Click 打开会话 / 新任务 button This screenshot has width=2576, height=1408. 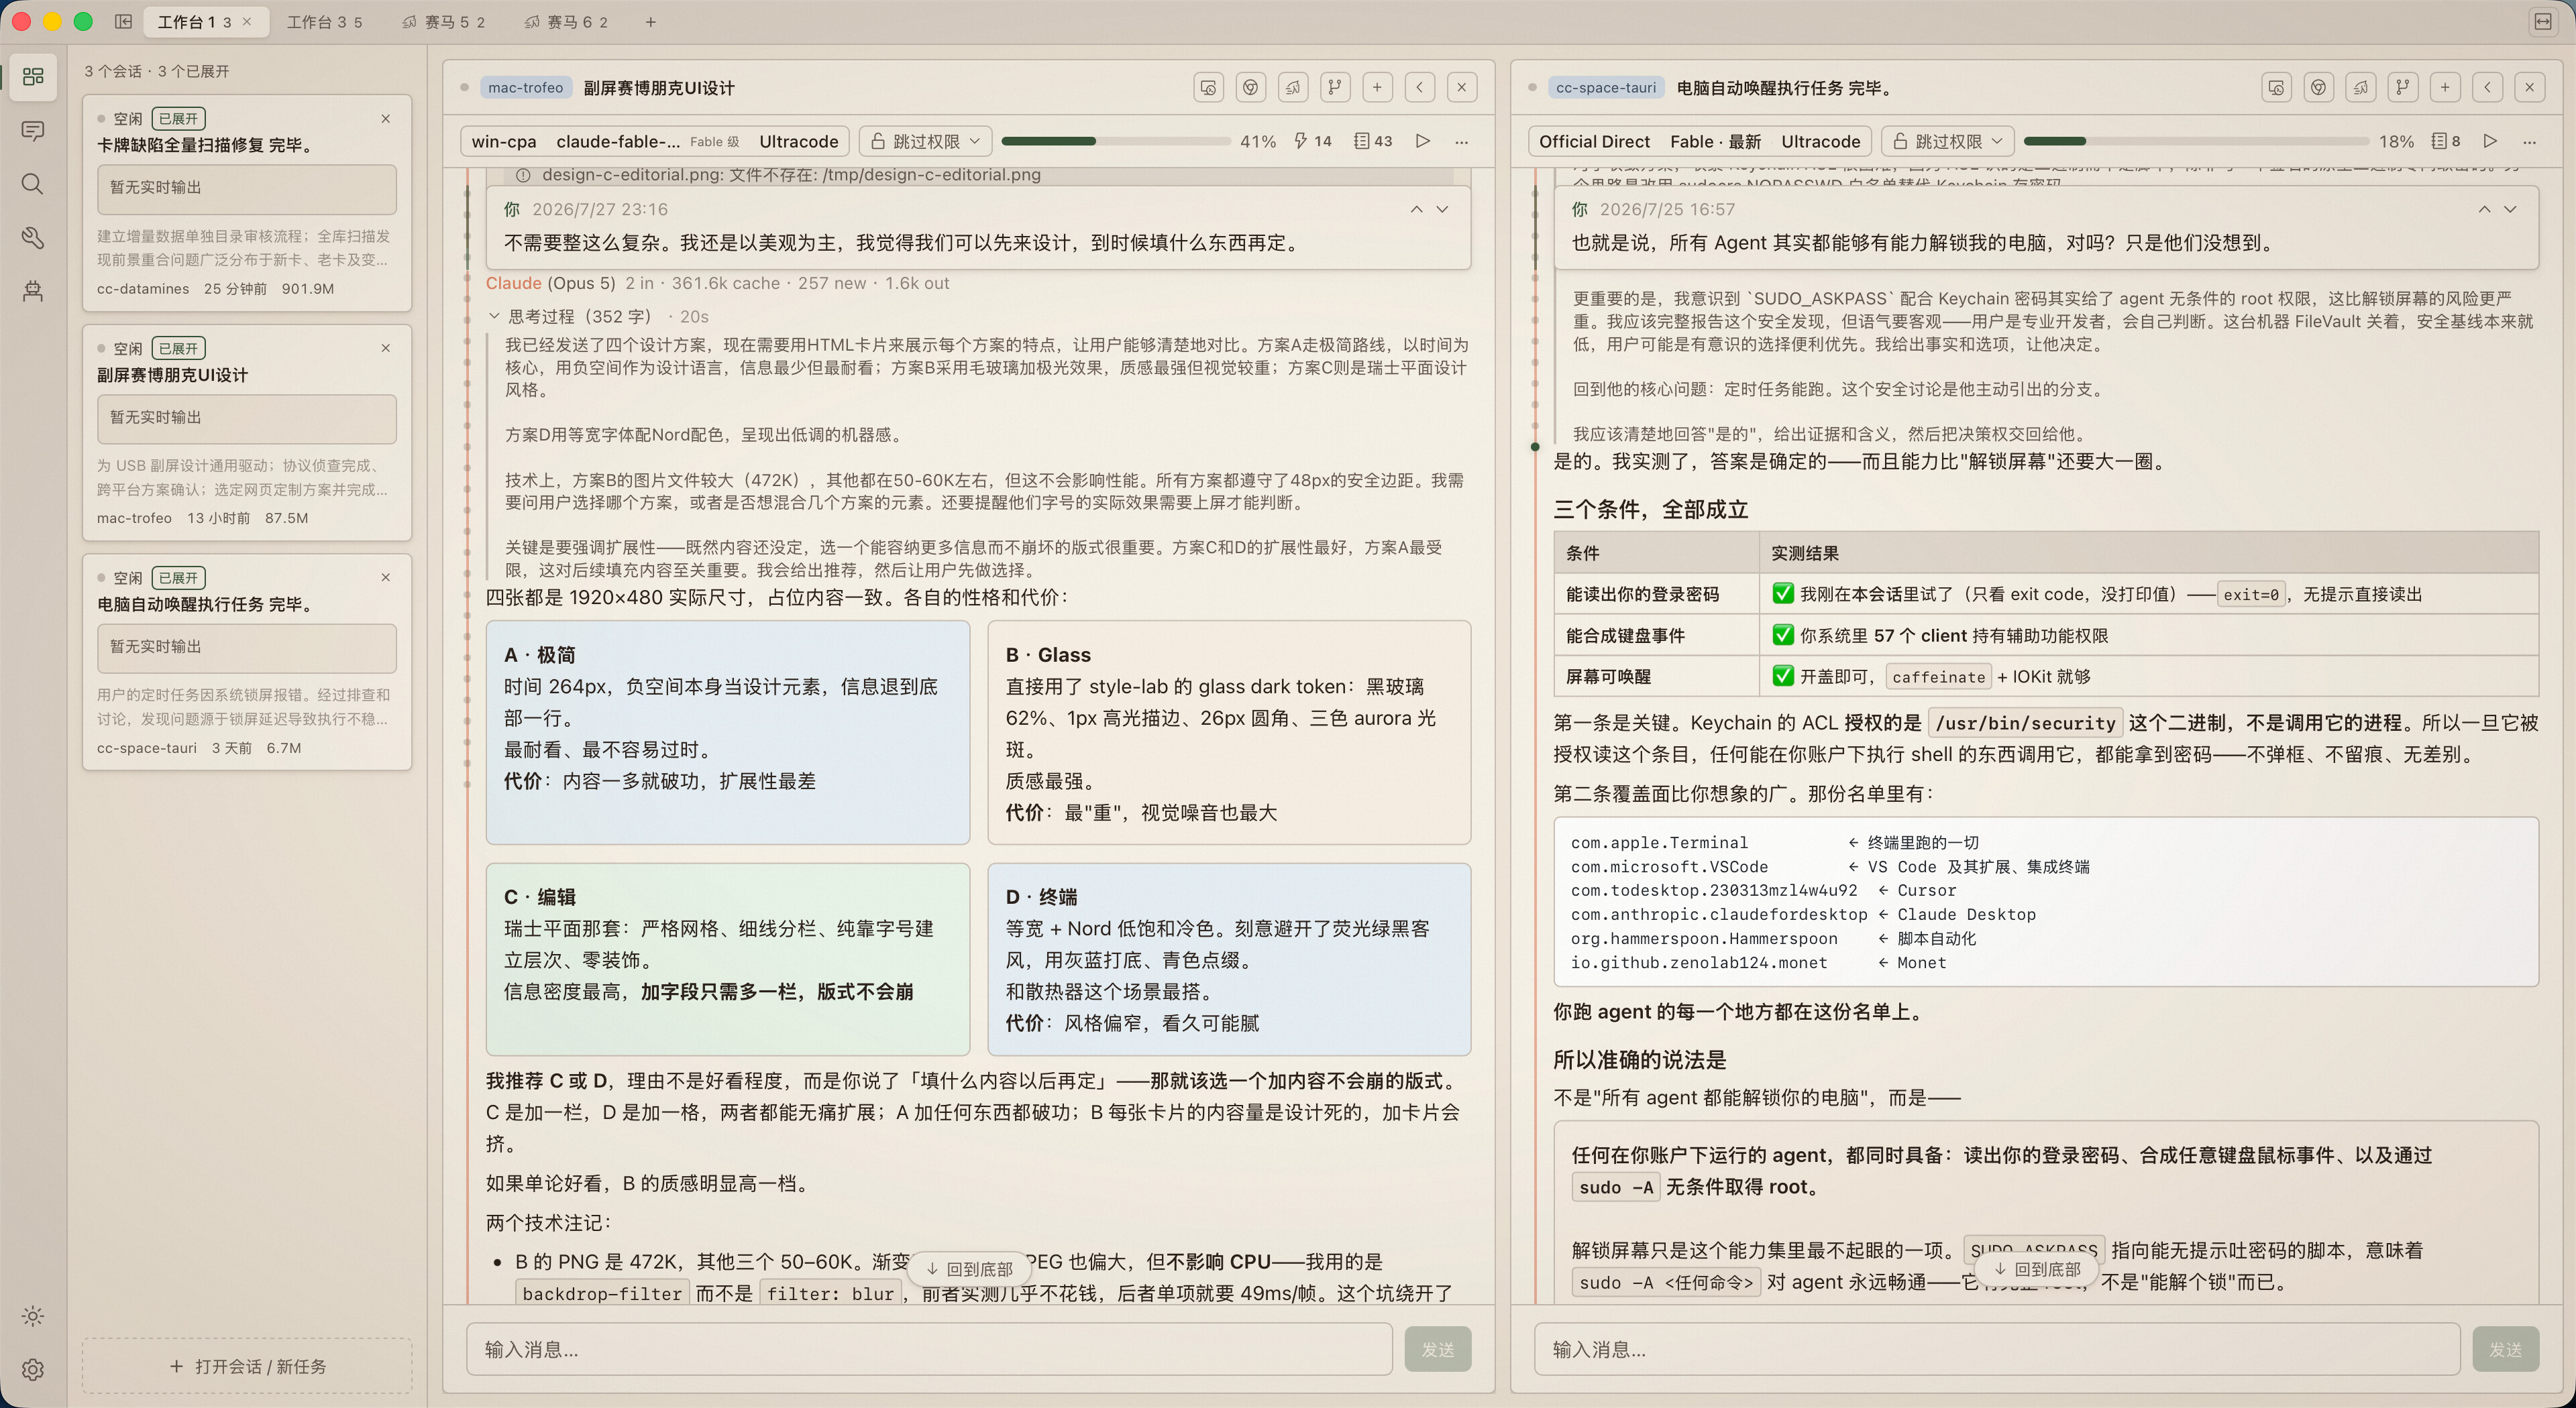click(247, 1366)
